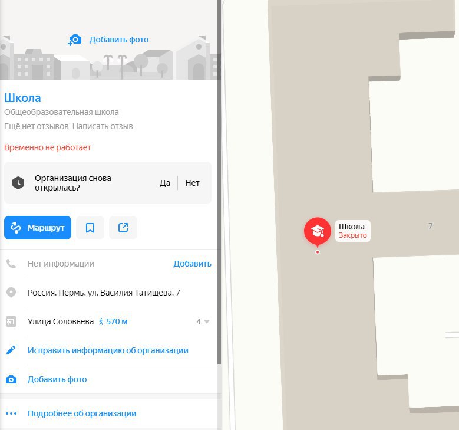
Task: Open the lower 'Добавить фото' link
Action: [57, 379]
